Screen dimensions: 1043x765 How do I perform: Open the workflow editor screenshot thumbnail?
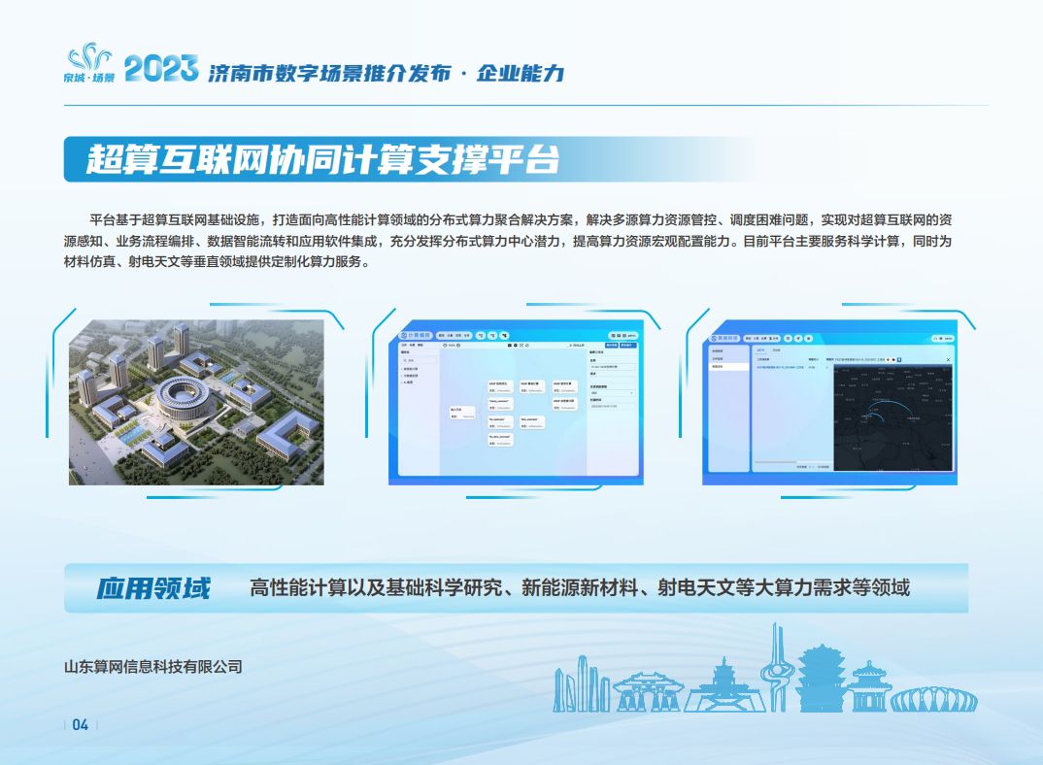[517, 402]
